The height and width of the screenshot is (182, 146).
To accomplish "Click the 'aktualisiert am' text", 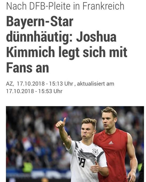I will coord(96,84).
